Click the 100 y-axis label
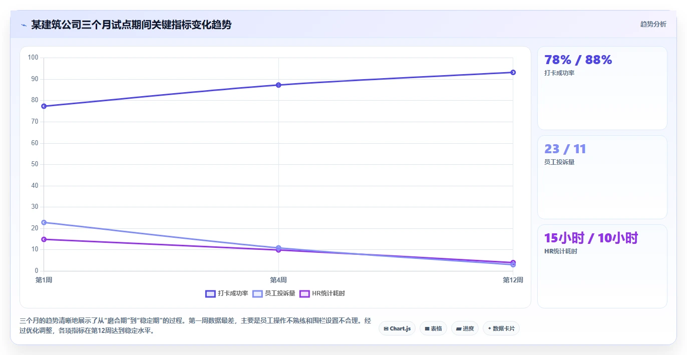Image resolution: width=687 pixels, height=355 pixels. (33, 58)
